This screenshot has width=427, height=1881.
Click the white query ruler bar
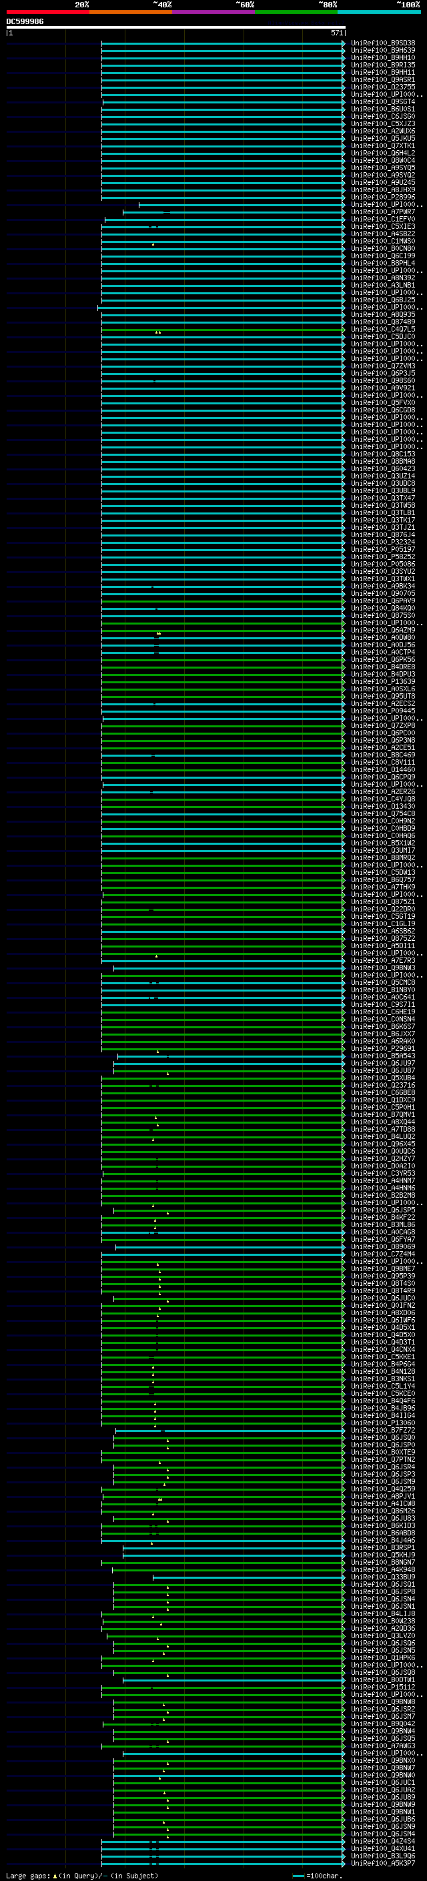click(176, 28)
